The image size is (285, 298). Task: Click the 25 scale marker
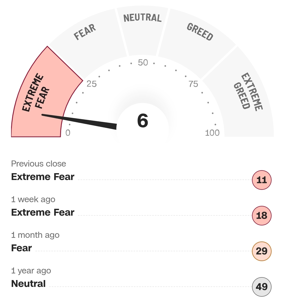[92, 84]
